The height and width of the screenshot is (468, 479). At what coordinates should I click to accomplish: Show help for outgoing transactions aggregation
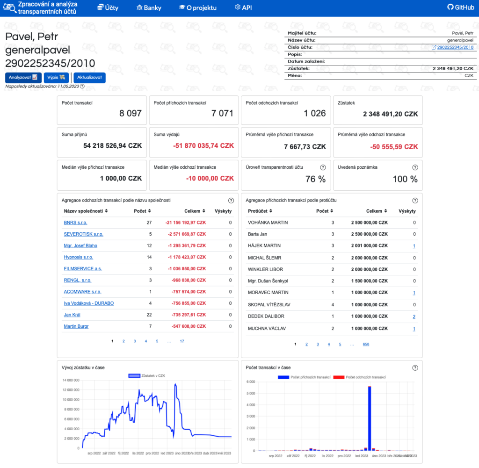pyautogui.click(x=231, y=201)
